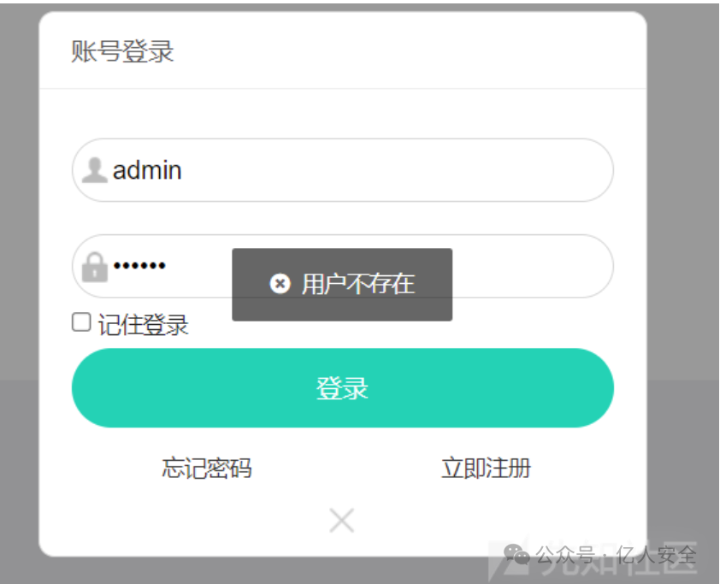Click the error cross icon in the toast
The height and width of the screenshot is (584, 720).
(280, 283)
